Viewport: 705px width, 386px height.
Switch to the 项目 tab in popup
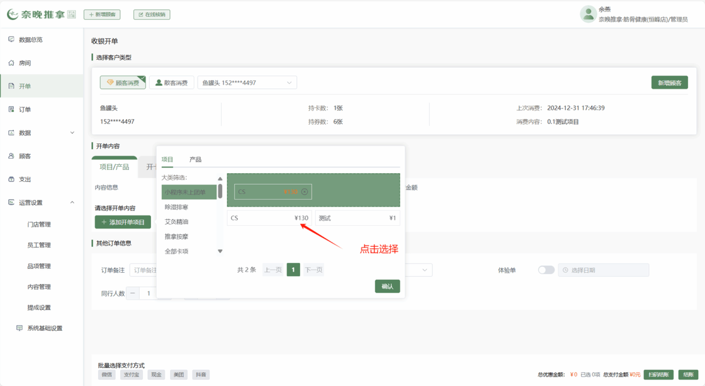(167, 160)
